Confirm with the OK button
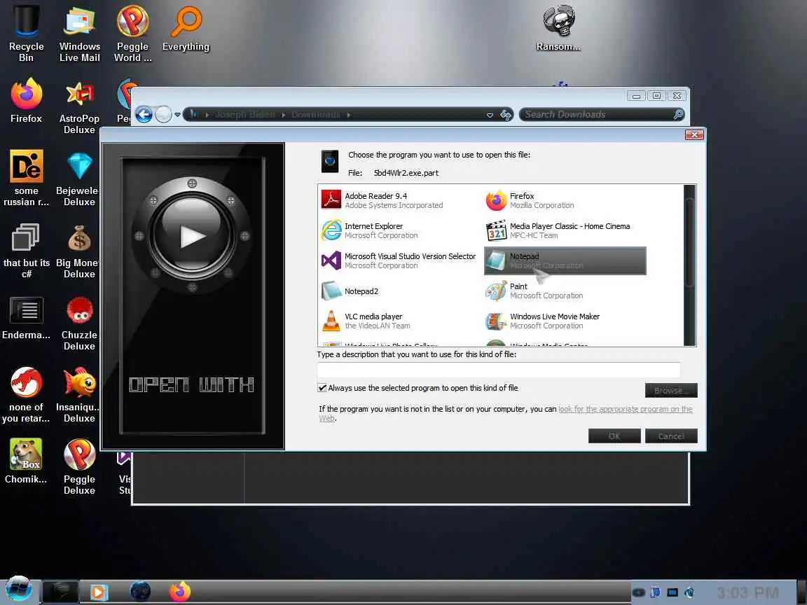The width and height of the screenshot is (807, 605). point(614,436)
